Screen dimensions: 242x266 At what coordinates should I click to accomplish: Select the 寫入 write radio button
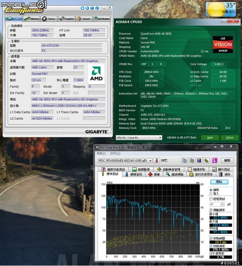tap(211, 194)
